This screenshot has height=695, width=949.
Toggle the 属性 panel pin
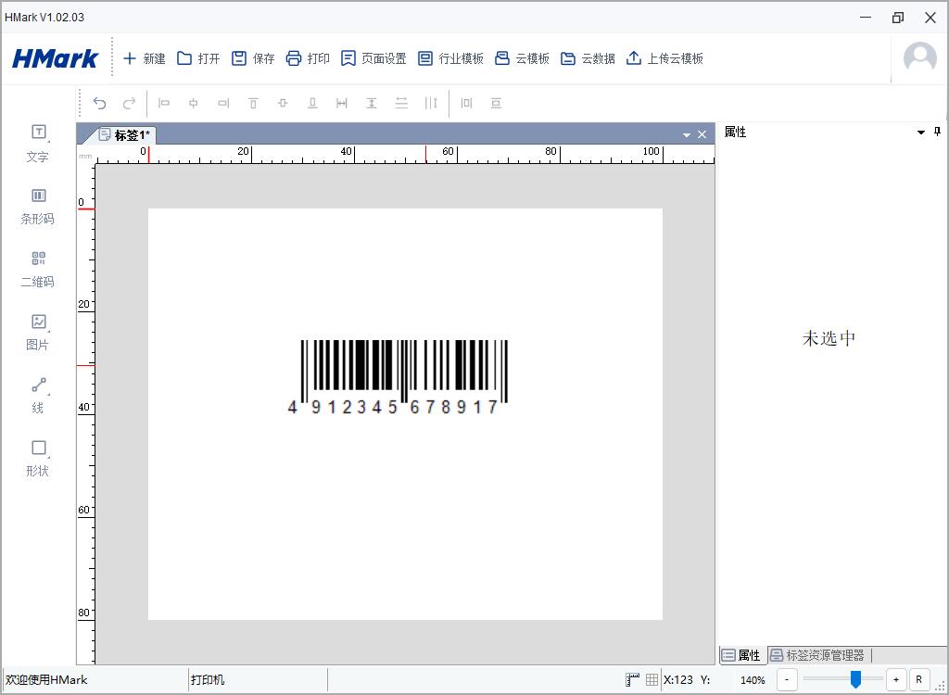pyautogui.click(x=938, y=132)
